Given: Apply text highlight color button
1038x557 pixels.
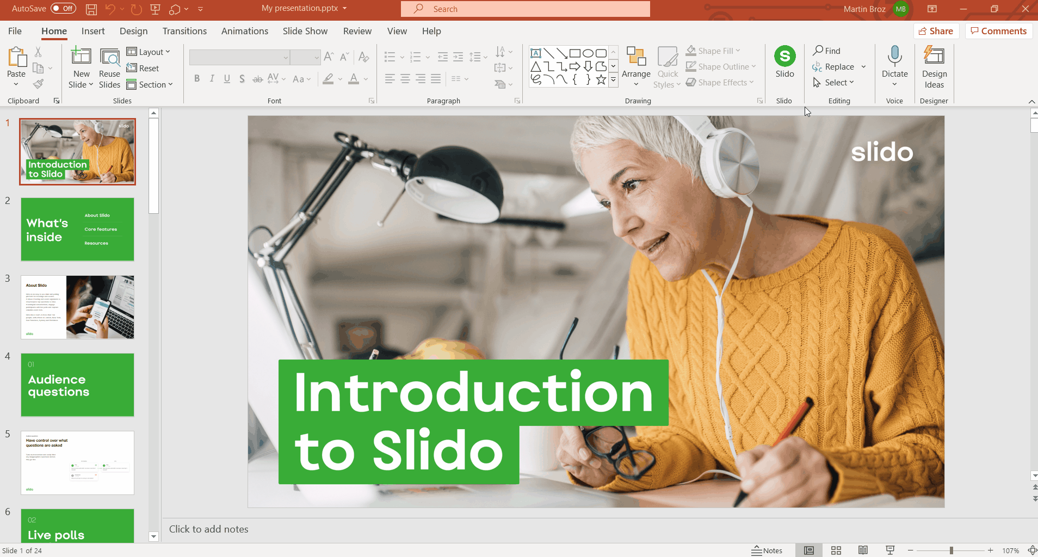Looking at the screenshot, I should point(328,79).
